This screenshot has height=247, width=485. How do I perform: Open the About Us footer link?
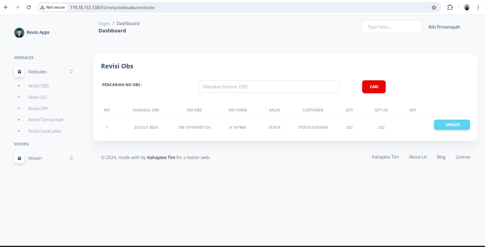click(x=418, y=157)
